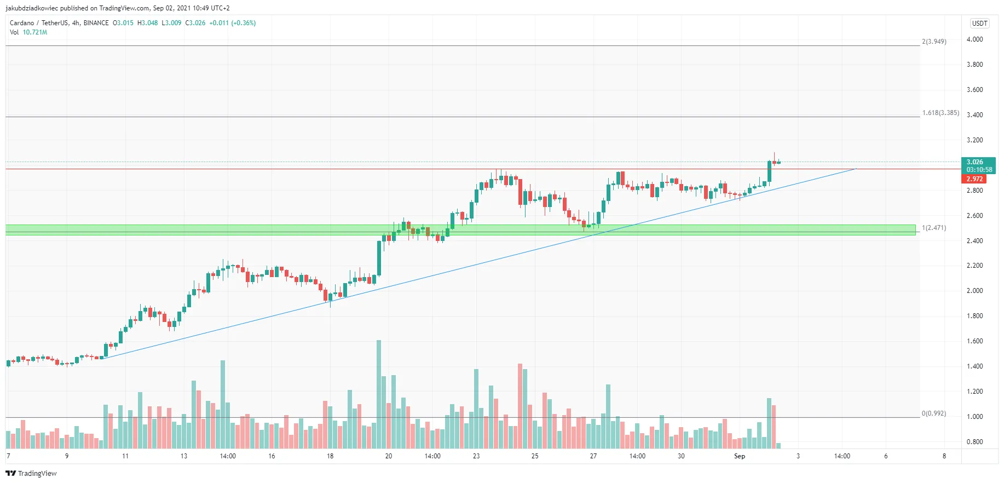Click the Sep date marker on time axis
Viewport: 1004px width, 483px height.
coord(740,456)
